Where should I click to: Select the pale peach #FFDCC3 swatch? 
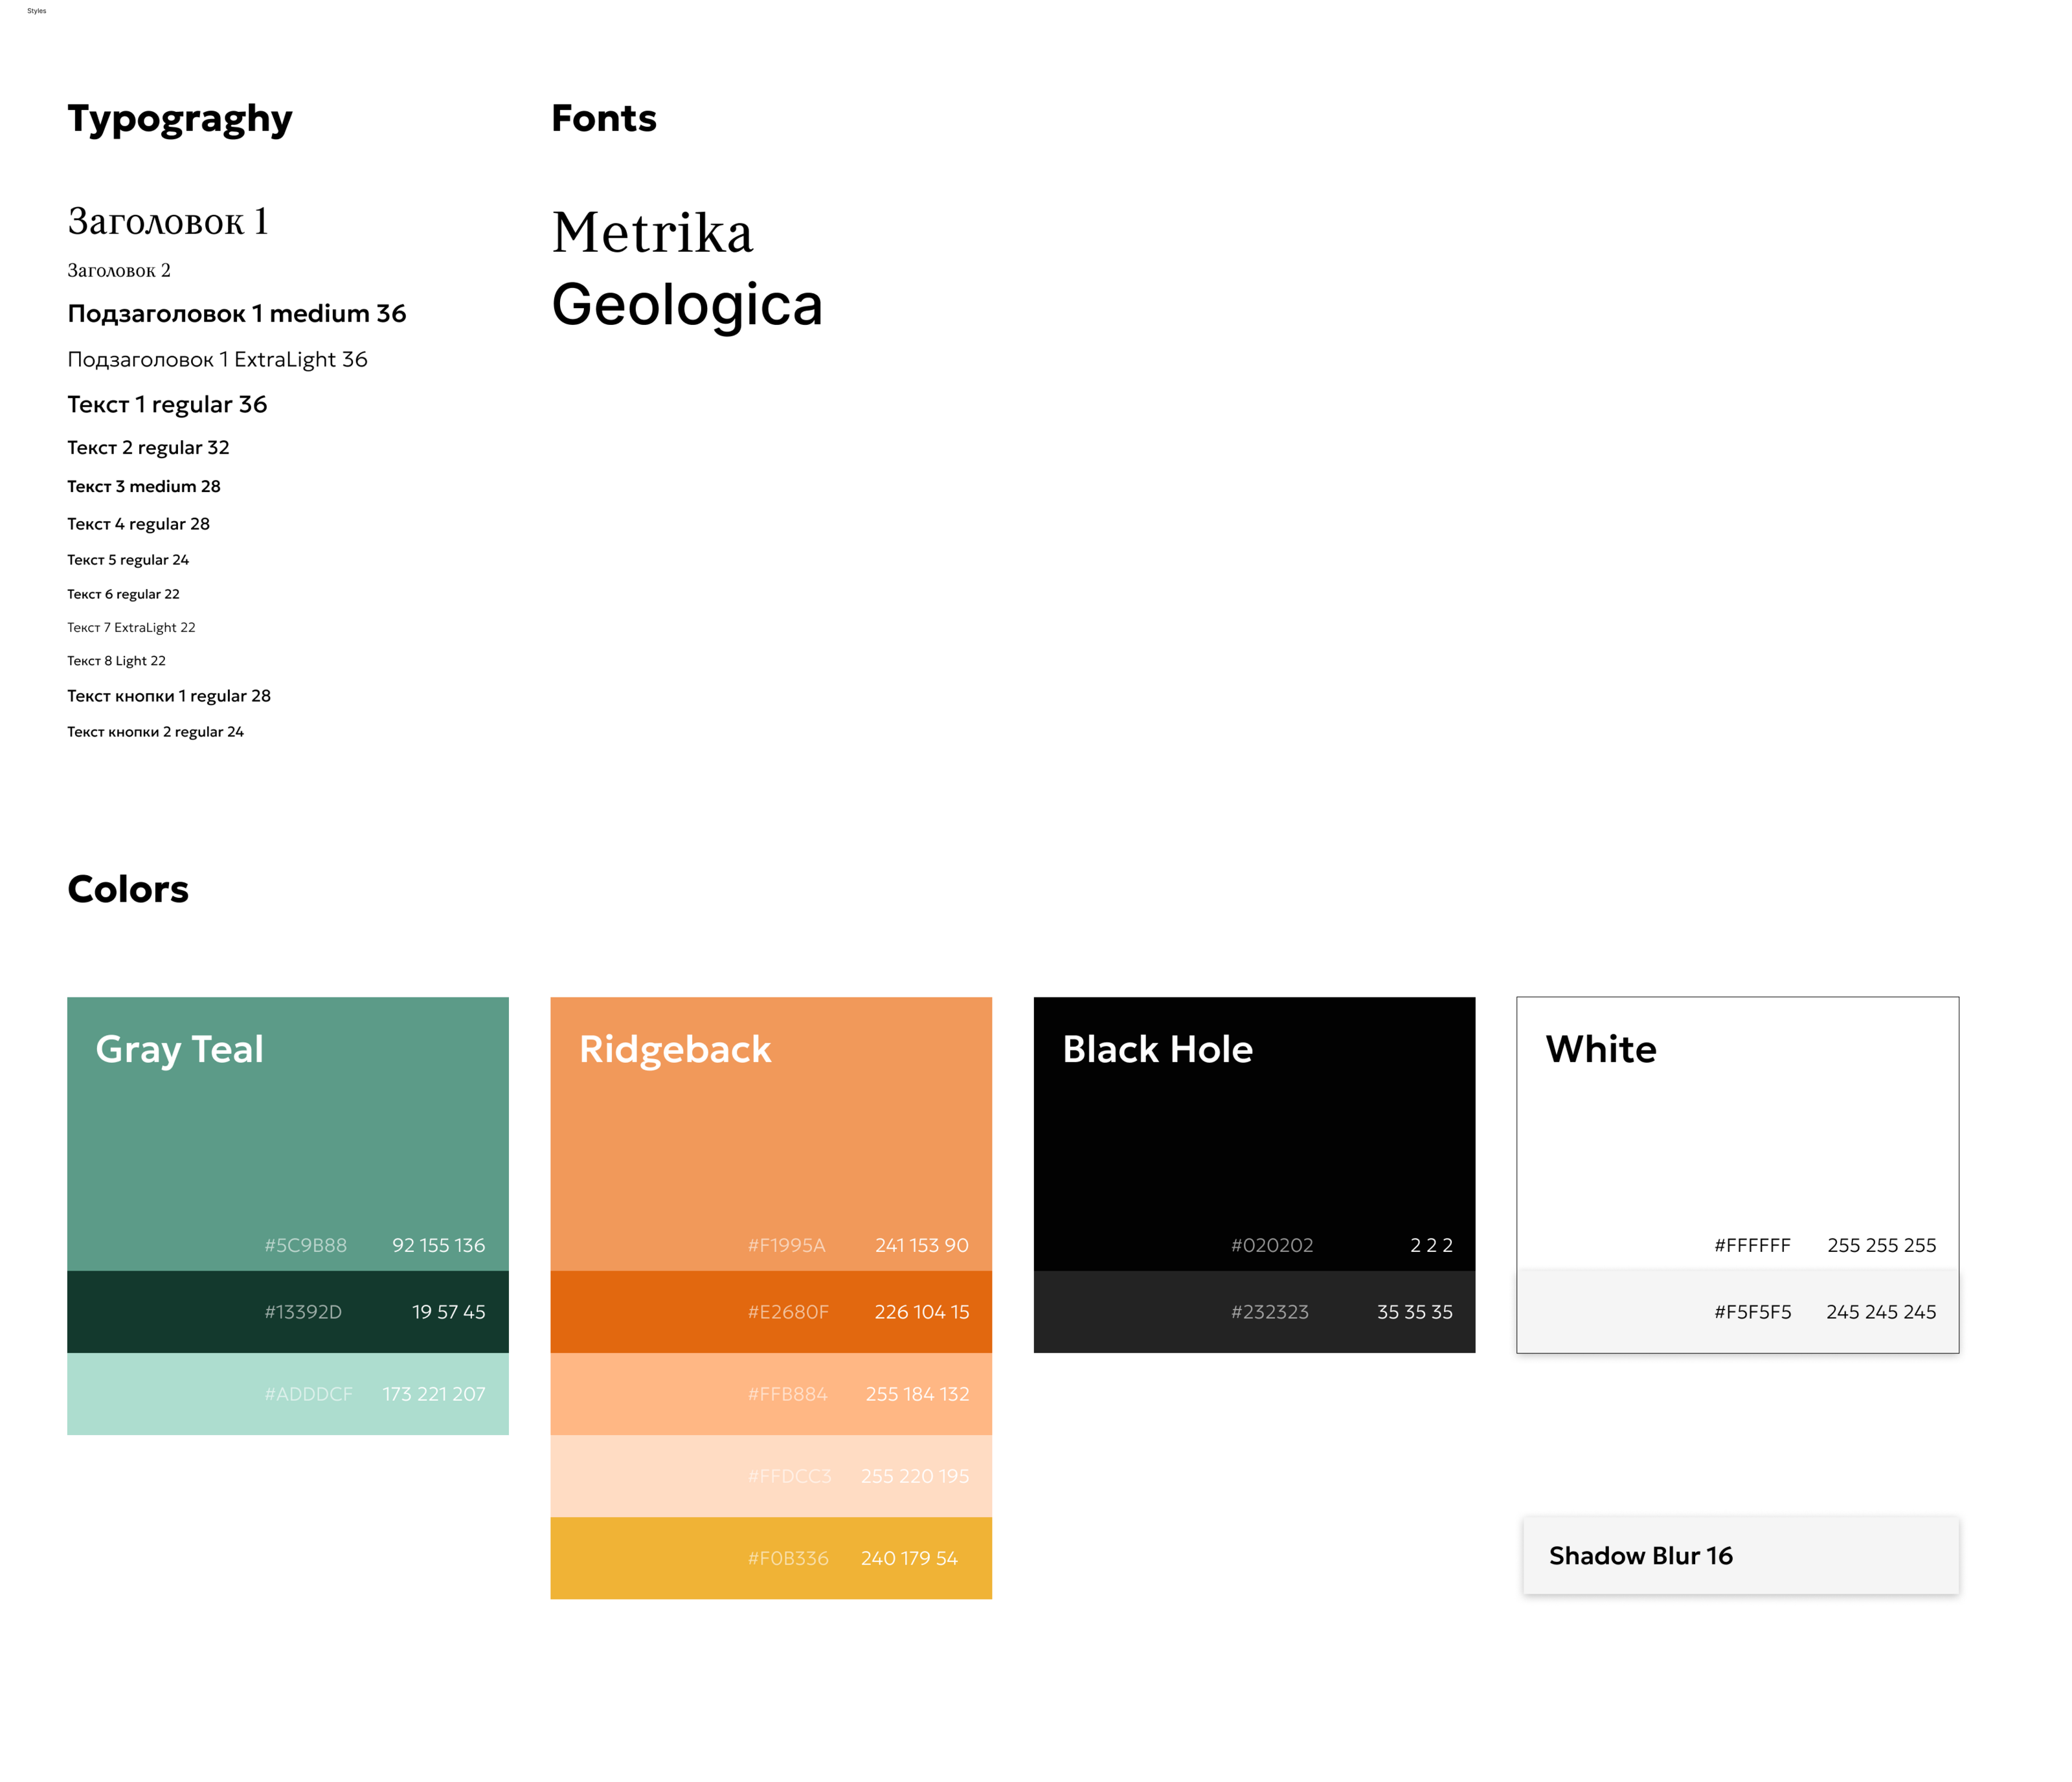[x=770, y=1475]
